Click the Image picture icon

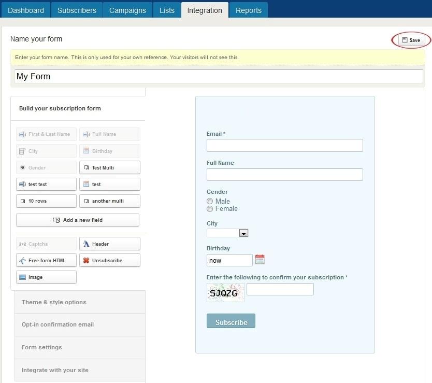pos(23,277)
